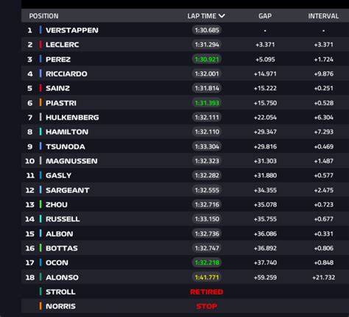The width and height of the screenshot is (349, 317).
Task: Click position number 10 beside Magnussen
Action: click(x=30, y=161)
